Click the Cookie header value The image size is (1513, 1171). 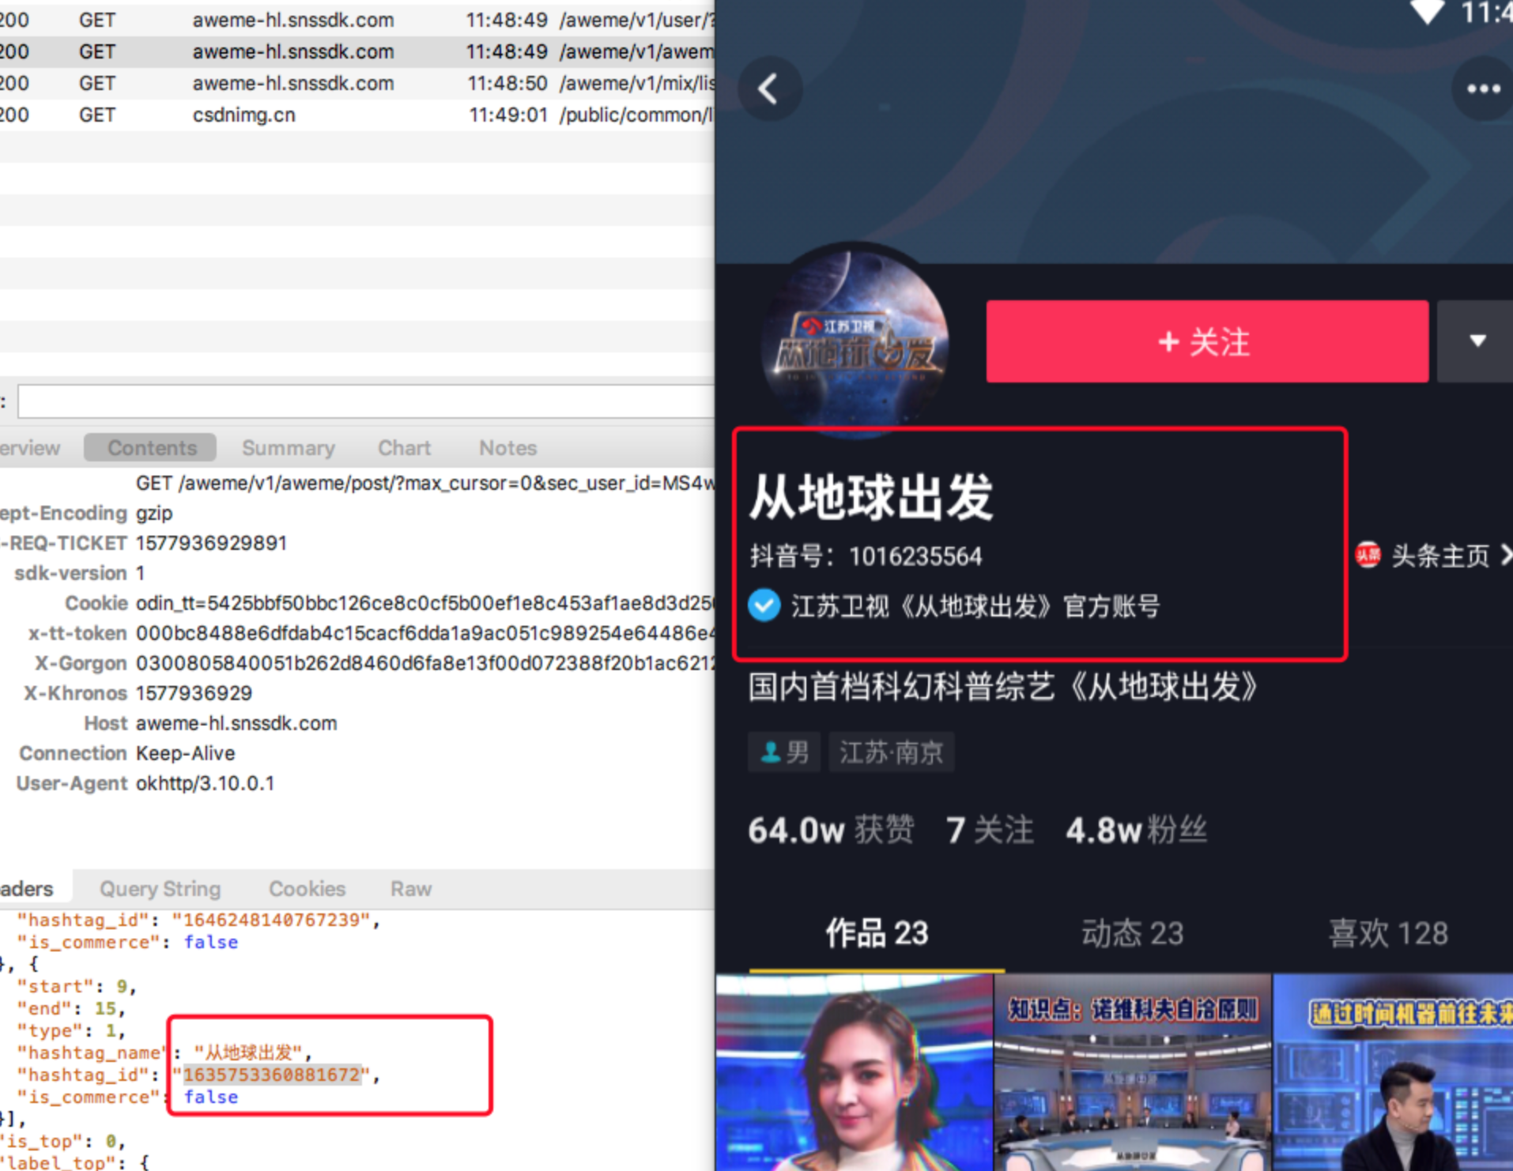425,603
